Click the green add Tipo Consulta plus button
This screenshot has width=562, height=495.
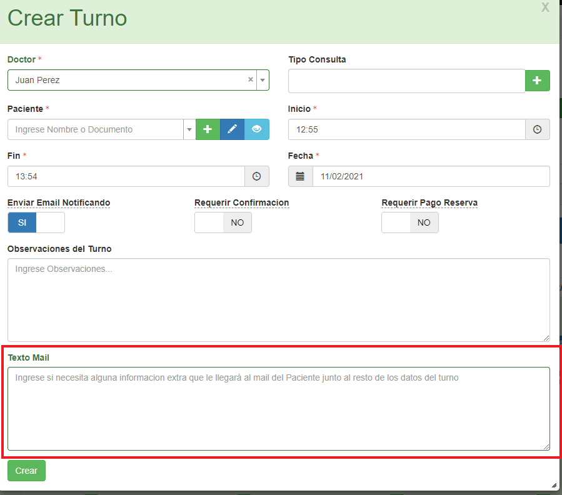[537, 81]
